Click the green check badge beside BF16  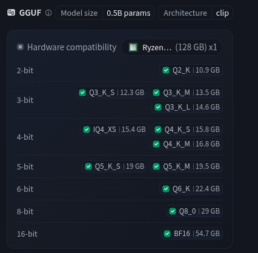(x=167, y=234)
